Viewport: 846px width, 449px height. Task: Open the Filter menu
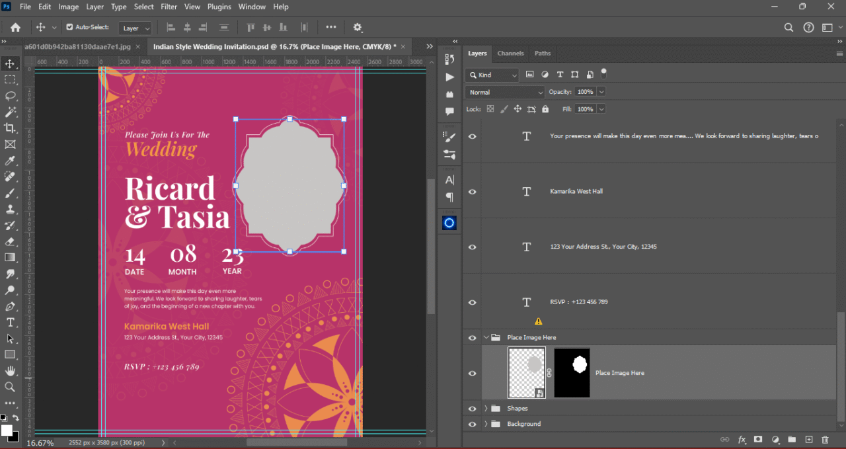(x=169, y=7)
